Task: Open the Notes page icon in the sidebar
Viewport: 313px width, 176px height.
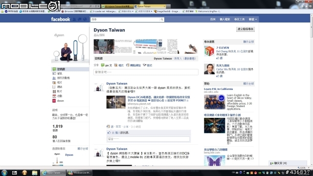Action: point(54,87)
